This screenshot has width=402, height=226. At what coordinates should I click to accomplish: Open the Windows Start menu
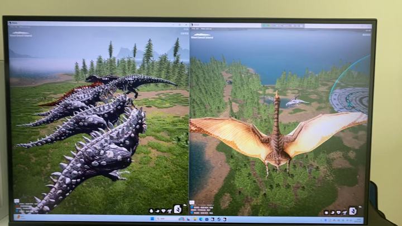click(x=152, y=219)
